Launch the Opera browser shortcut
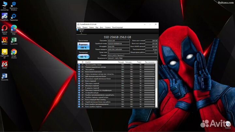 pos(5,30)
